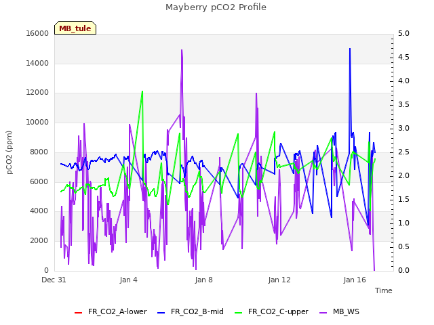Click the FR_CO2_C-upper green legend swatch

238,312
